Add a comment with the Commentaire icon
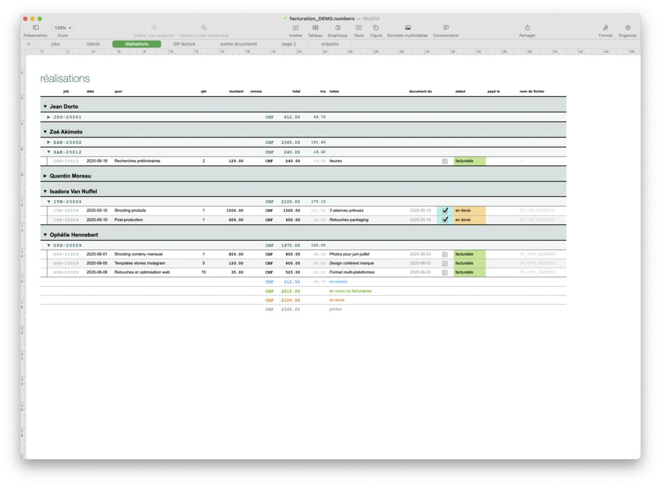This screenshot has width=661, height=486. click(445, 28)
